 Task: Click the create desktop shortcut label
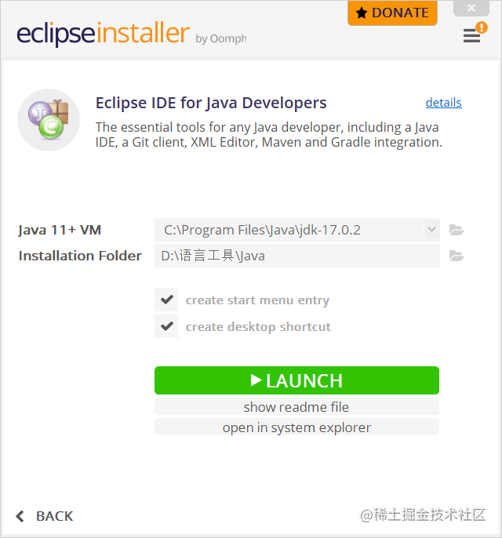(x=258, y=326)
